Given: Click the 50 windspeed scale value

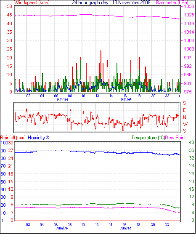Looking at the screenshot, I should pyautogui.click(x=10, y=6).
